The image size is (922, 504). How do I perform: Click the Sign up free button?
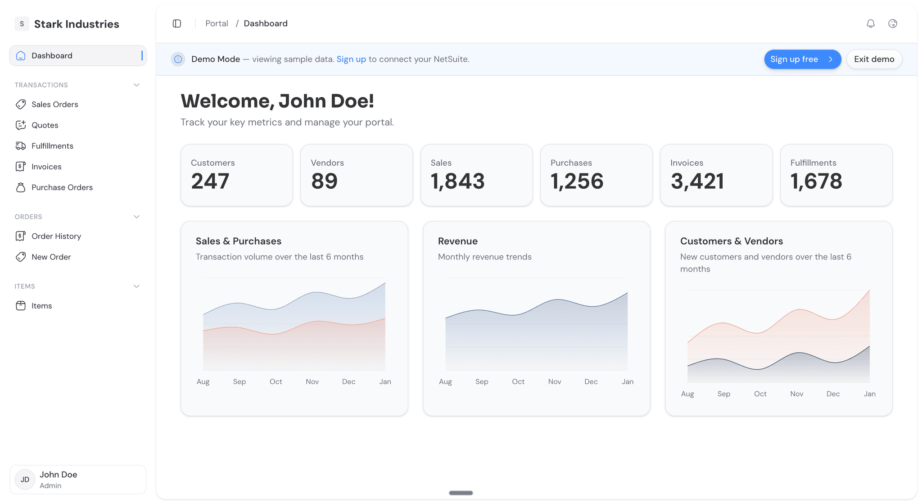click(802, 59)
